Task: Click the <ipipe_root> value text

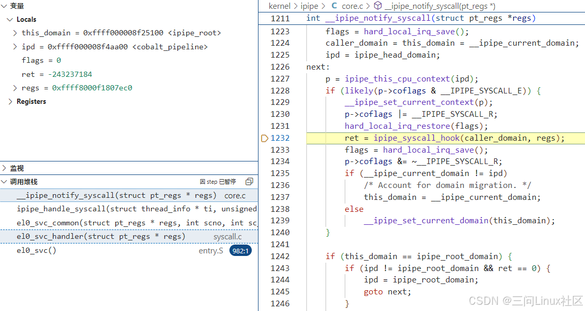Action: pos(194,33)
